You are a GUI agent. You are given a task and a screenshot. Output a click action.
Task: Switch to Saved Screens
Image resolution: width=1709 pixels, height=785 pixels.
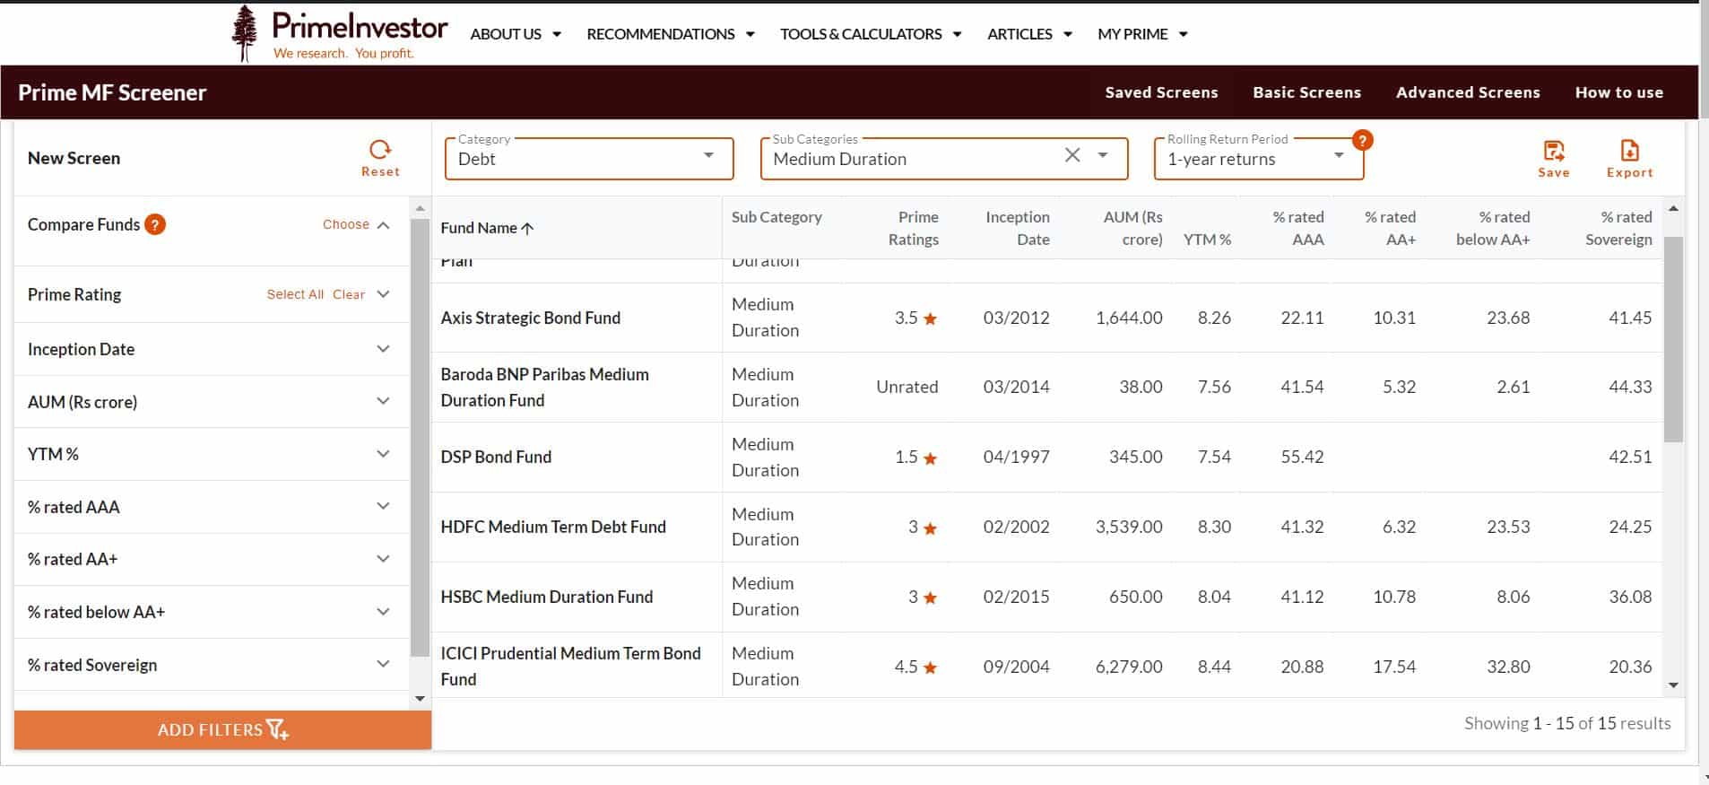(x=1161, y=92)
